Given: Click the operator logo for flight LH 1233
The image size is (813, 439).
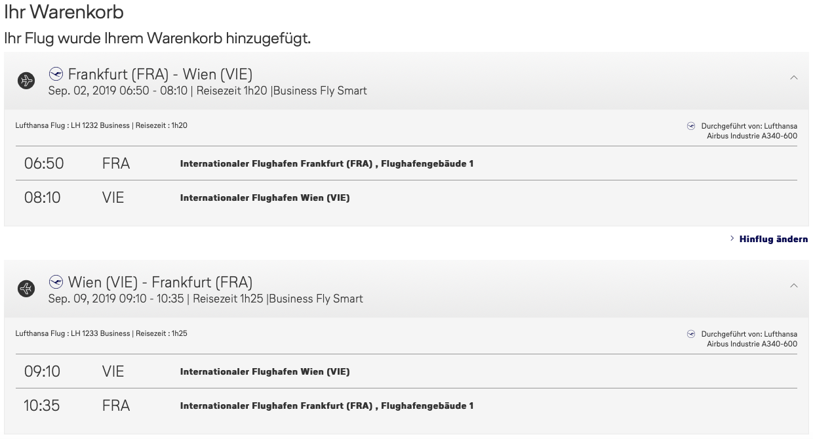Looking at the screenshot, I should (x=690, y=334).
